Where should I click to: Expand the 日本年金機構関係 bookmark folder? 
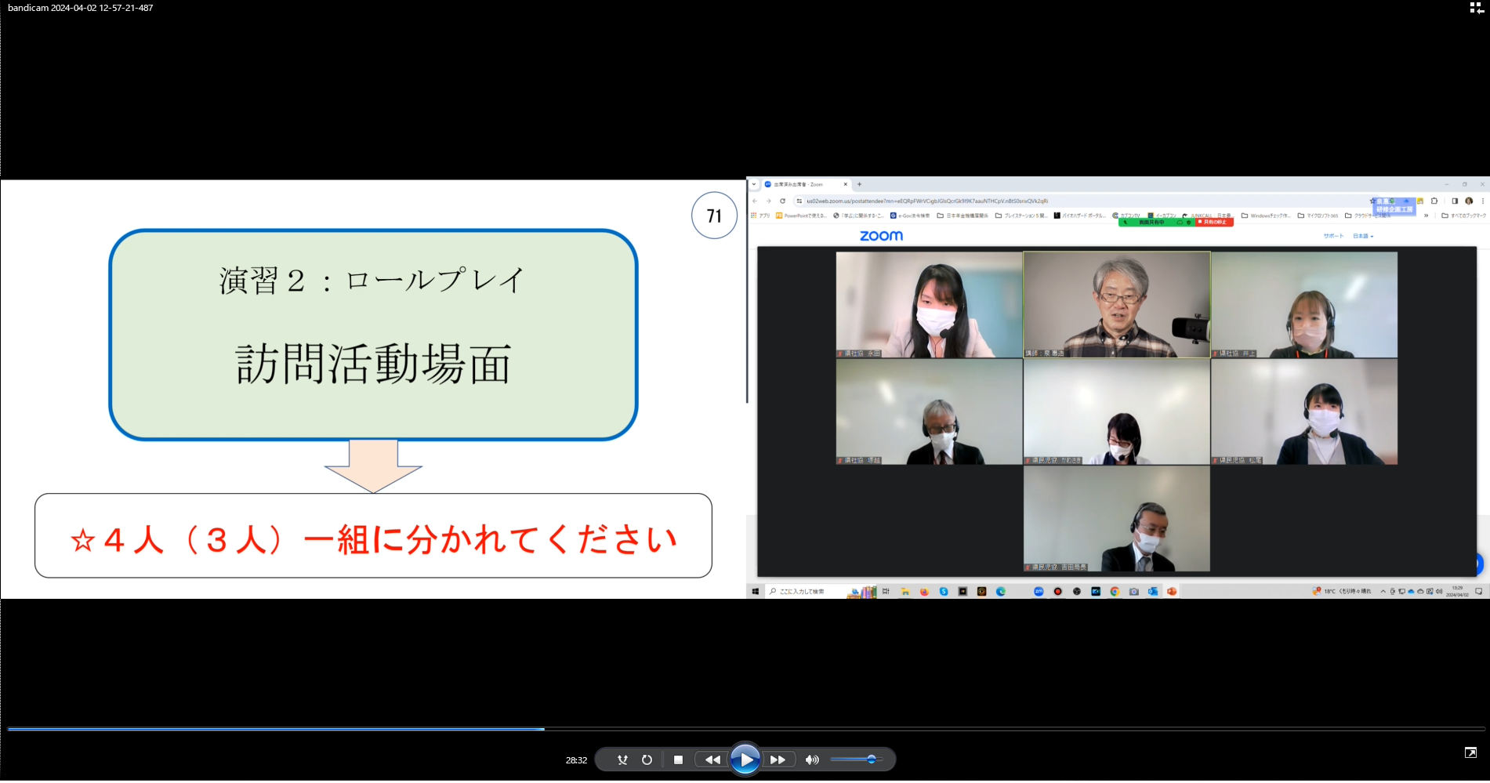click(x=963, y=216)
